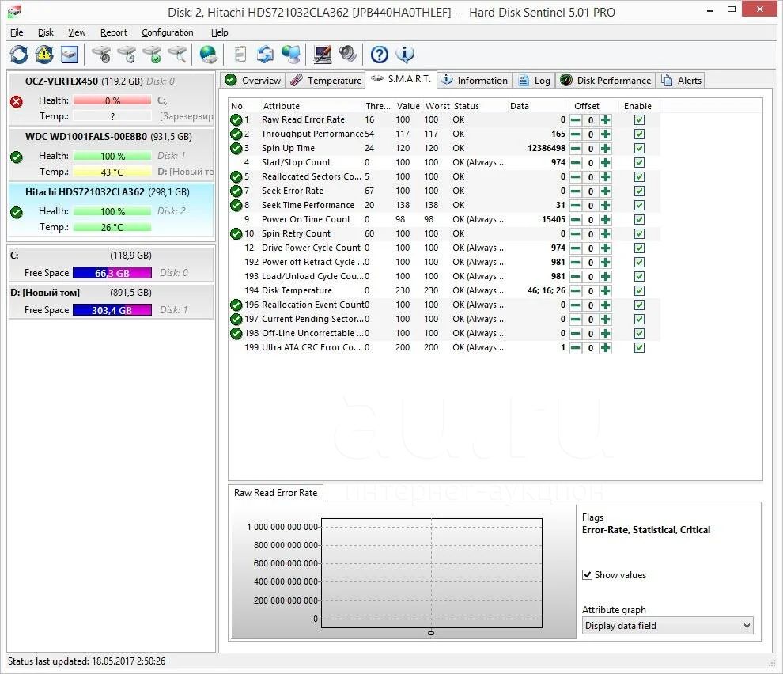Click the send report envelope icon
The width and height of the screenshot is (783, 674).
265,54
